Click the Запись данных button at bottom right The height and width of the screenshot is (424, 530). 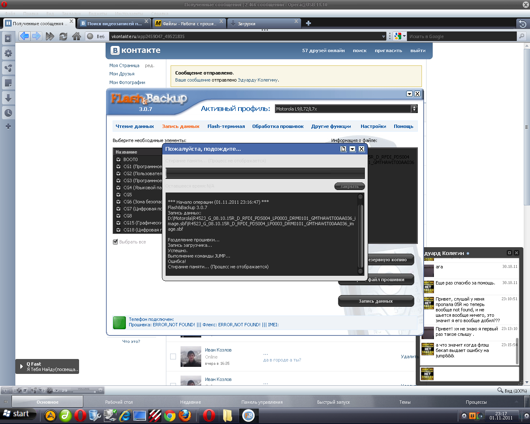point(376,301)
